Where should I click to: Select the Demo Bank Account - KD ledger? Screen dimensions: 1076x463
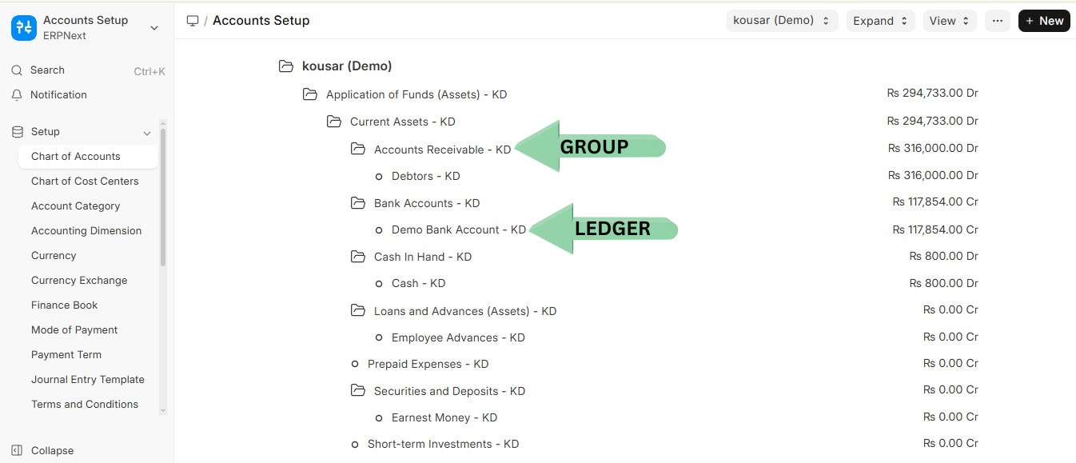tap(458, 230)
